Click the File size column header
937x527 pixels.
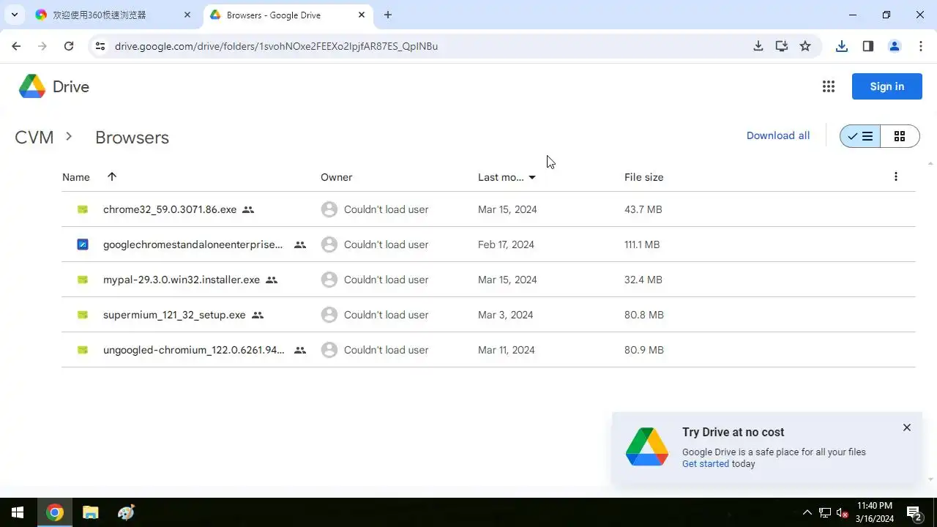(x=644, y=177)
